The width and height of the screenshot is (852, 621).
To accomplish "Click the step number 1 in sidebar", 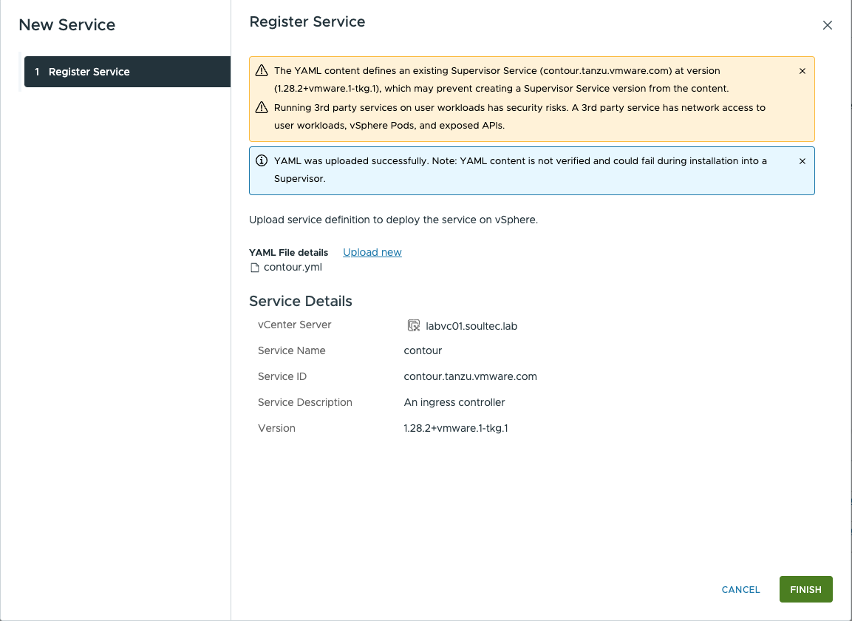I will coord(37,72).
